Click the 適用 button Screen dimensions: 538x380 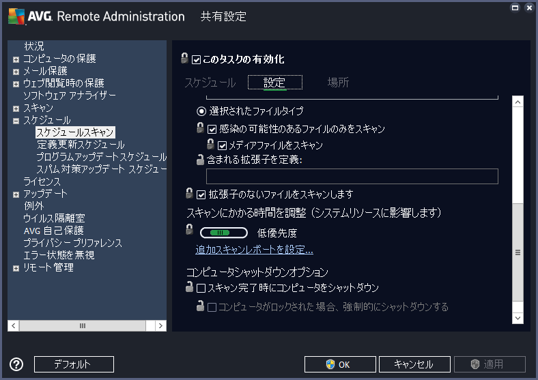490,364
